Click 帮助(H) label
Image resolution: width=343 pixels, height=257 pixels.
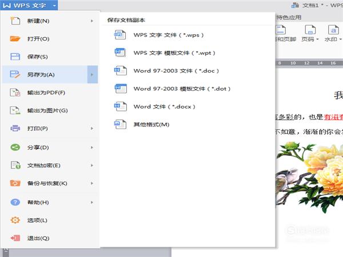click(x=38, y=202)
